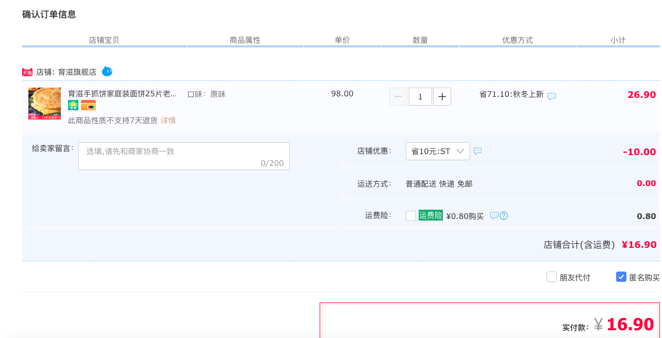Click the 普通配送 快递 免邮 shipping text

pyautogui.click(x=439, y=183)
